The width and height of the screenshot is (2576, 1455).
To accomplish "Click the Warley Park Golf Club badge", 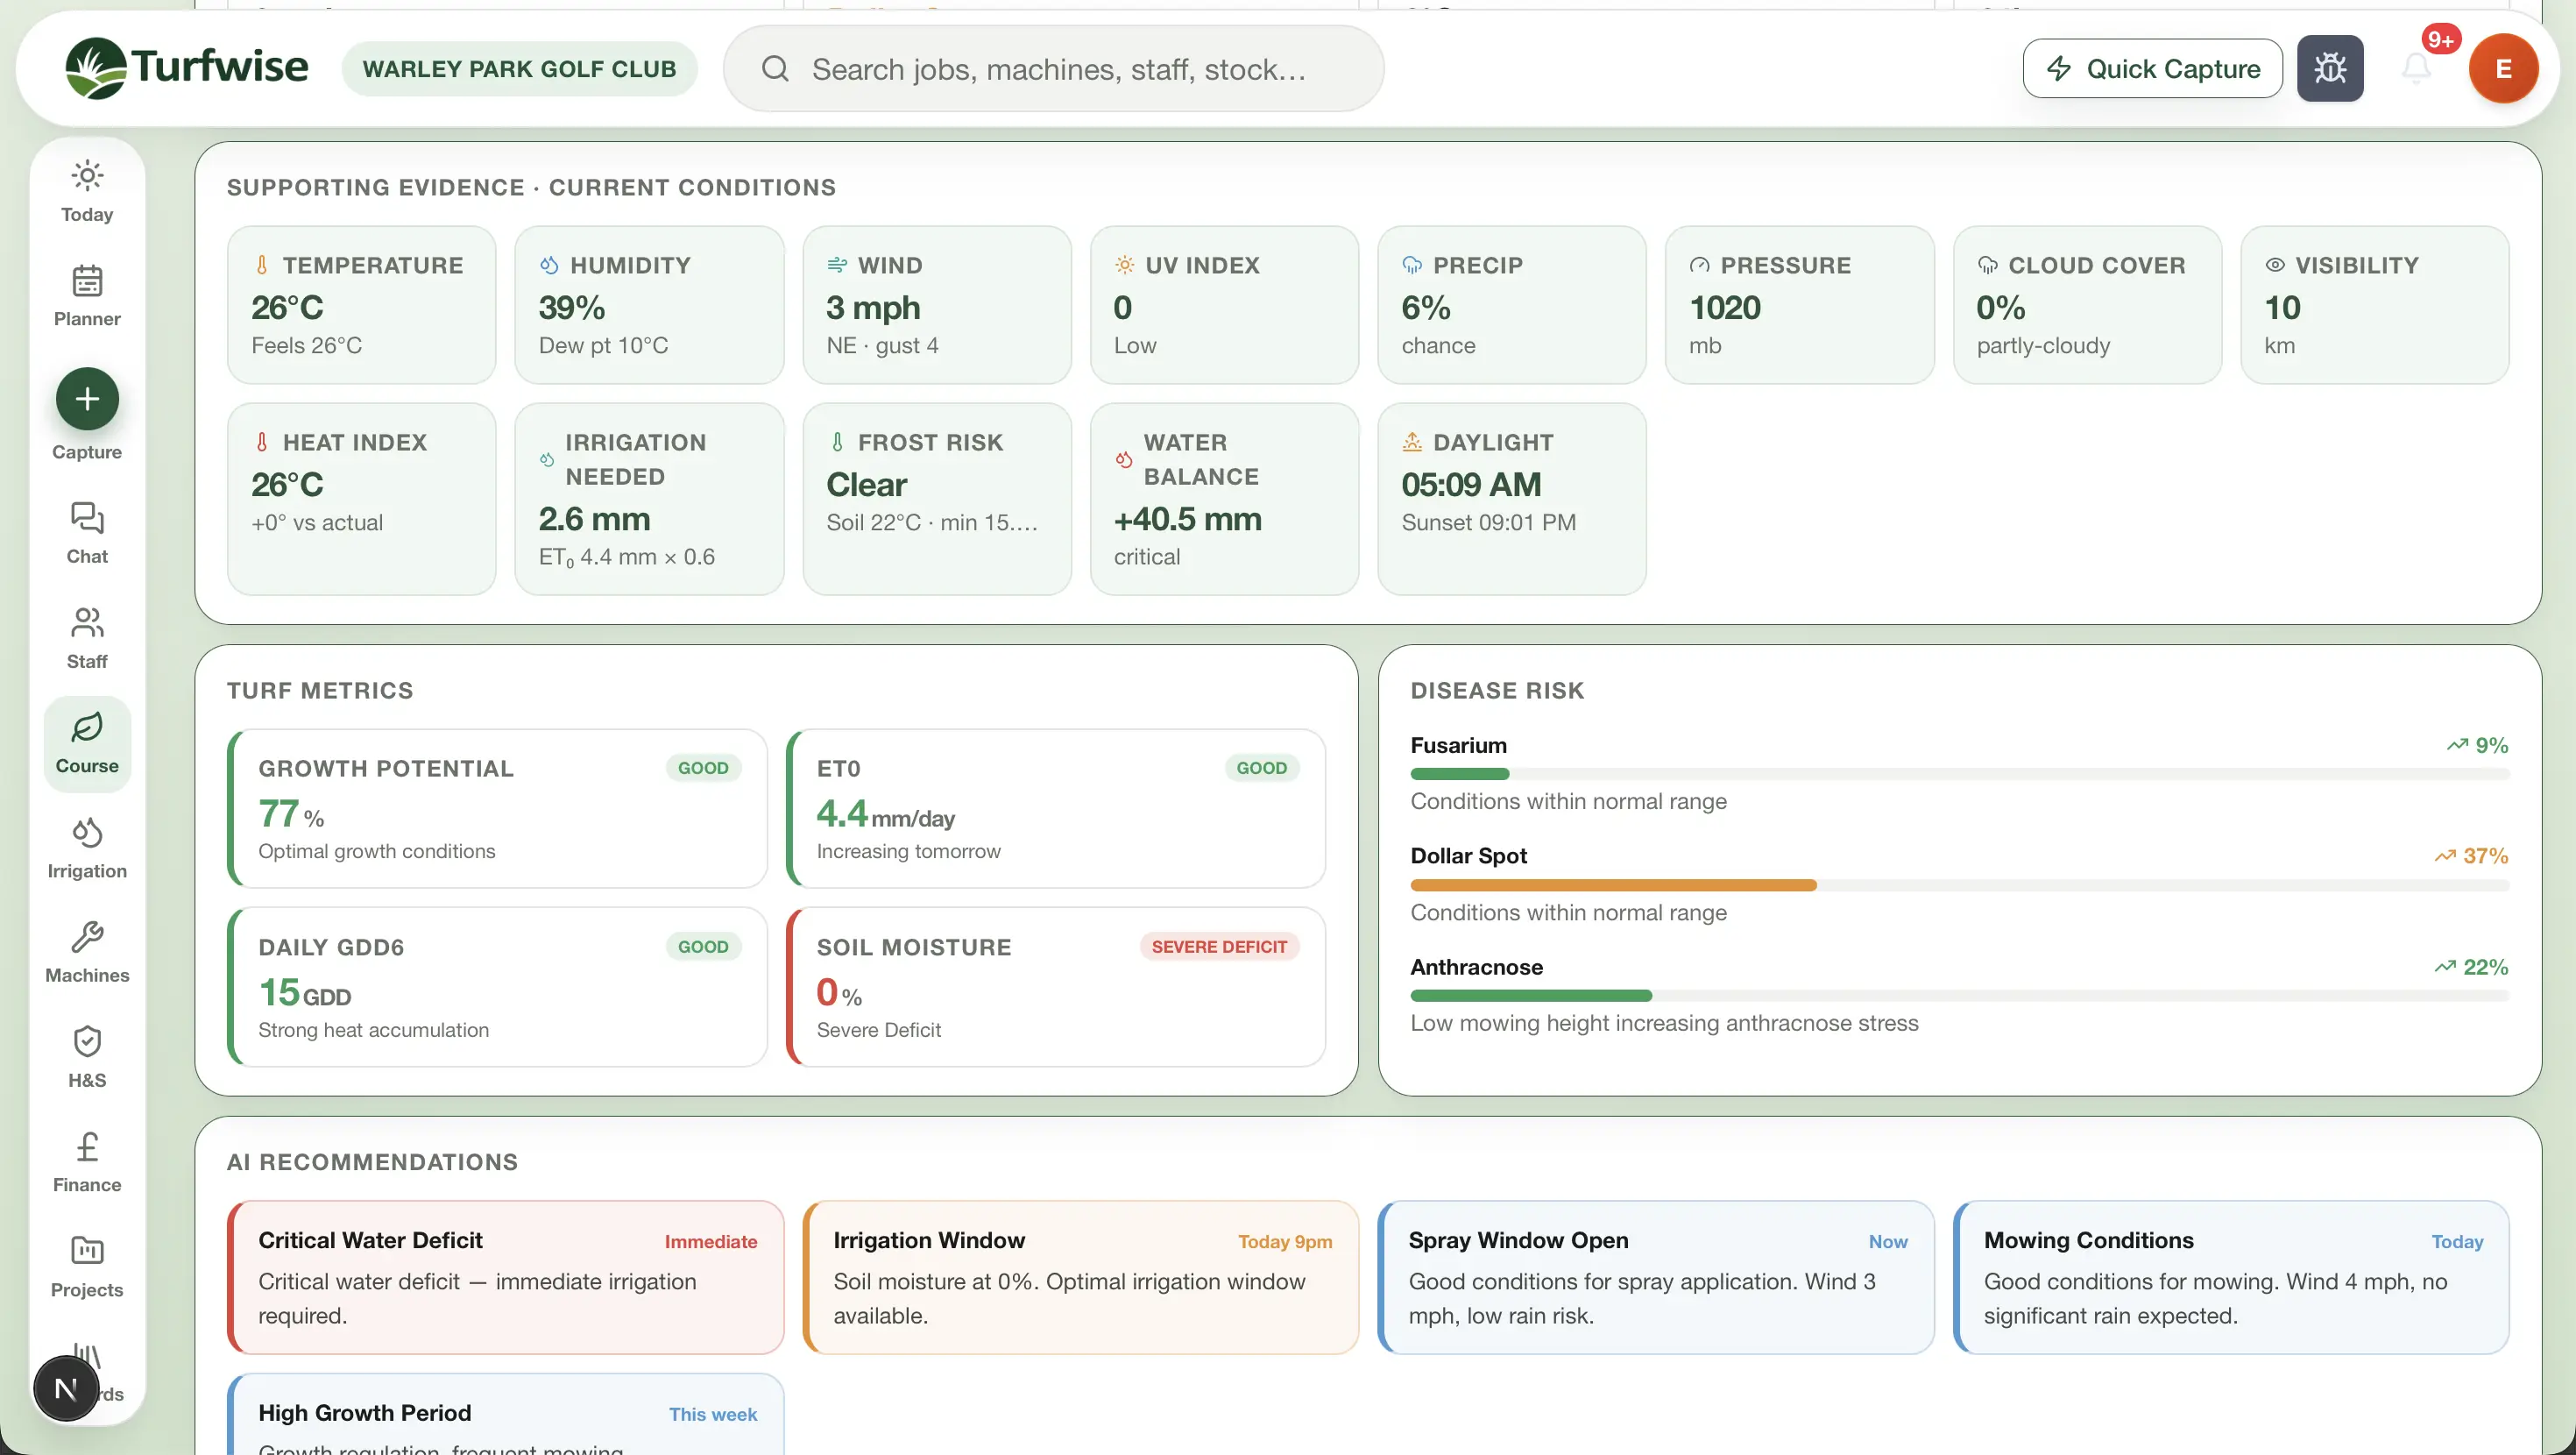I will pos(519,68).
